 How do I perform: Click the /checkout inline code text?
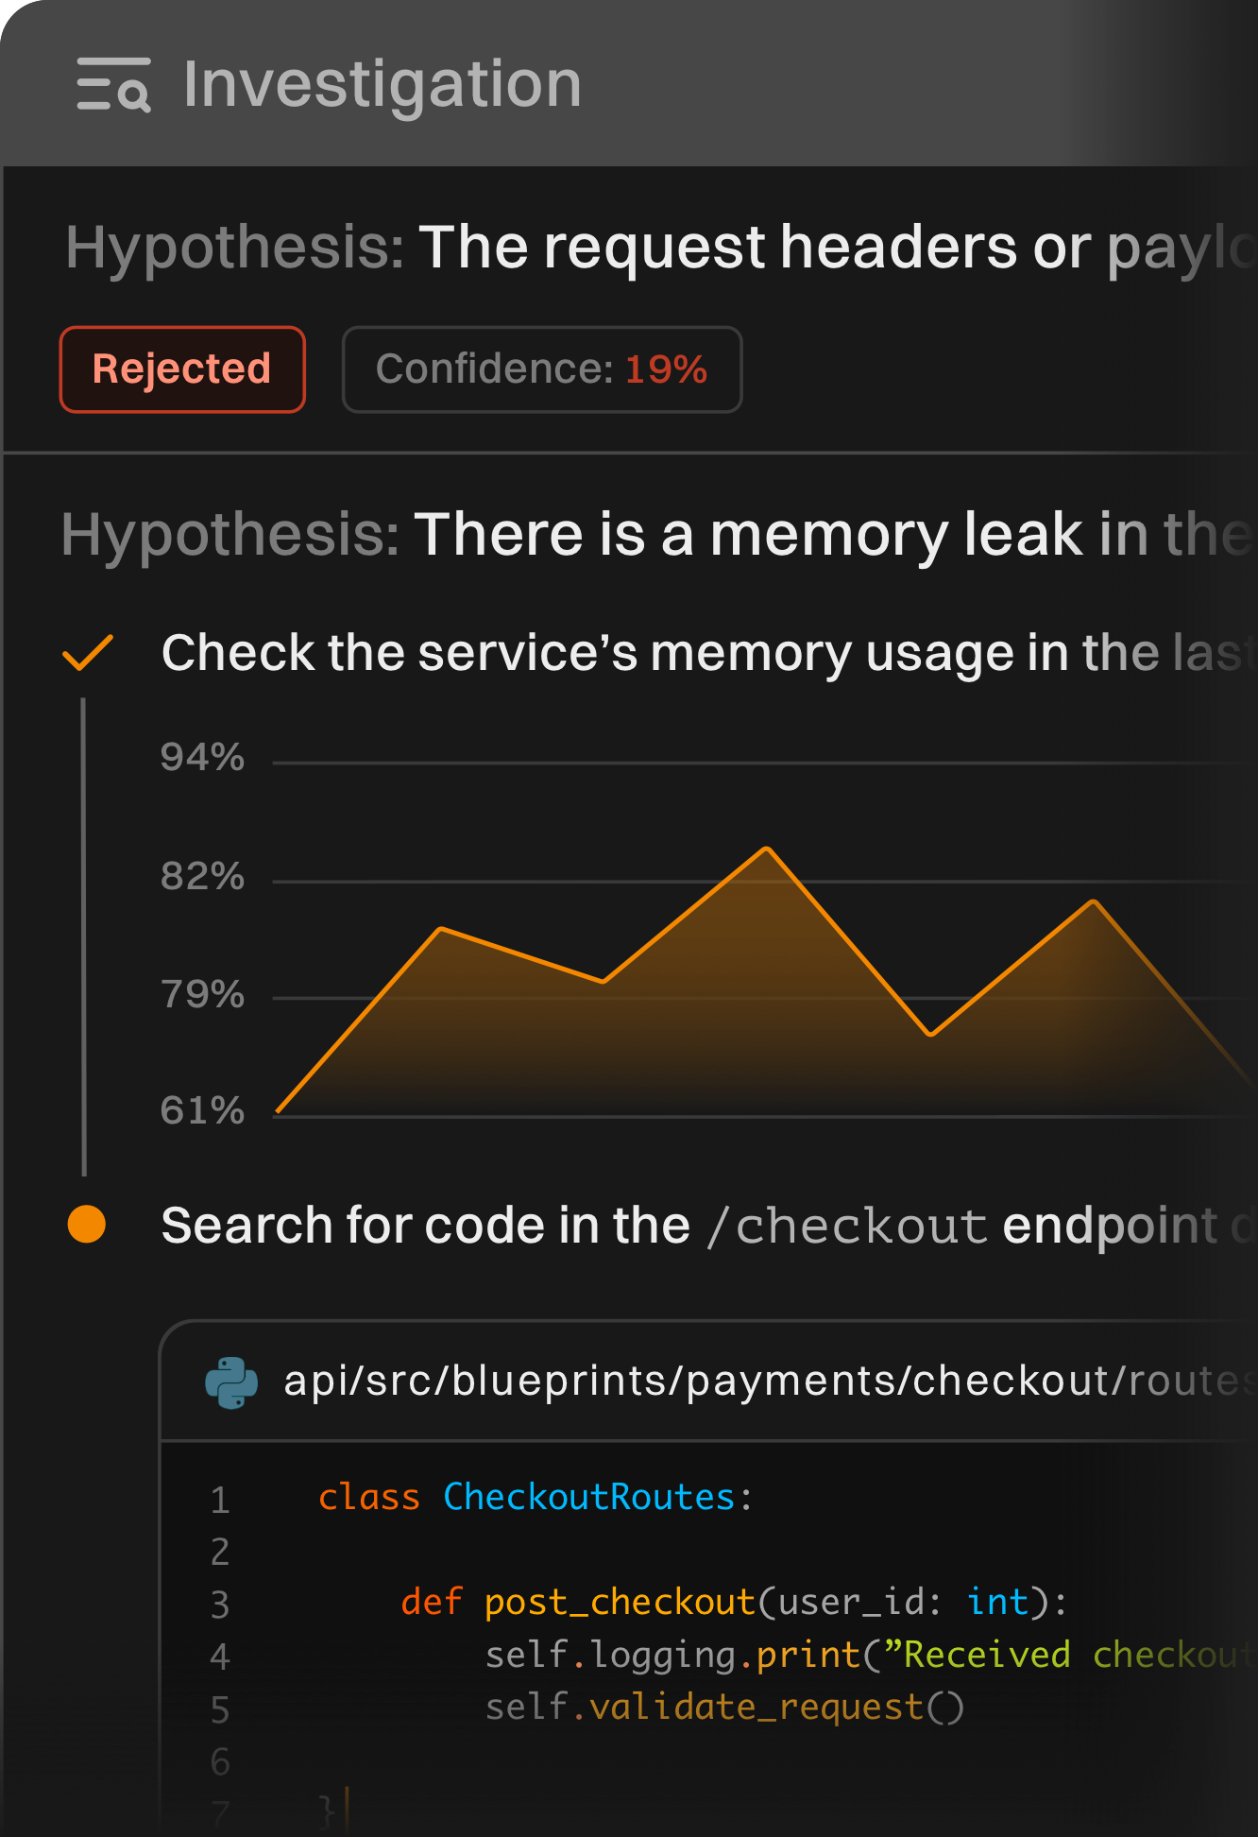click(x=847, y=1227)
